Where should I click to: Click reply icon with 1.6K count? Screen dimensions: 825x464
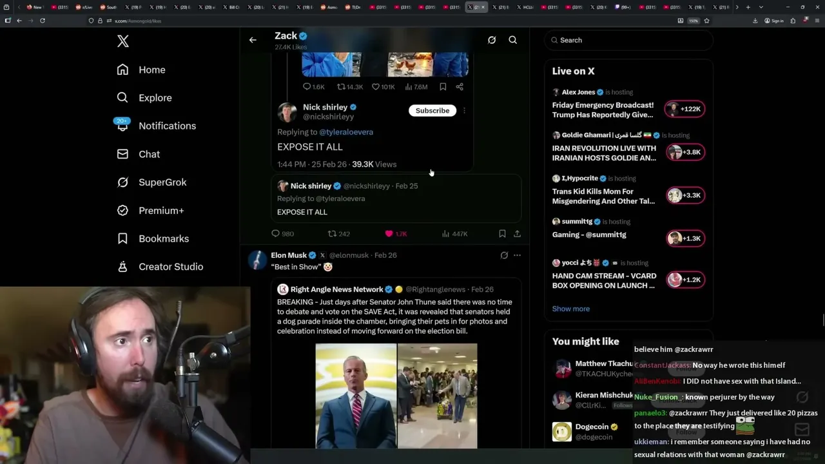[307, 86]
